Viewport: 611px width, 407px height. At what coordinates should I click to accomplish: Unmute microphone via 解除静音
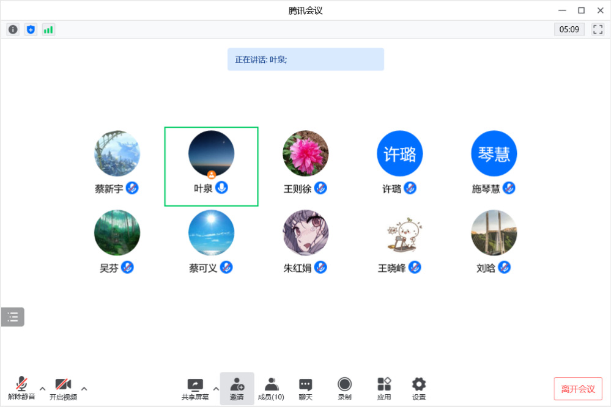pyautogui.click(x=21, y=389)
